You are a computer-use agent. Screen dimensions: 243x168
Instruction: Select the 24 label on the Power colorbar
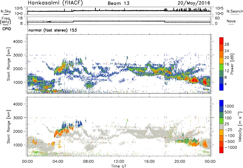click(227, 51)
